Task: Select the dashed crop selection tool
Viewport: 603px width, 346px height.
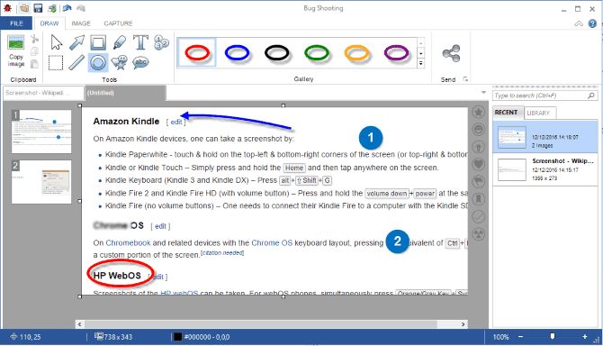Action: pyautogui.click(x=56, y=63)
